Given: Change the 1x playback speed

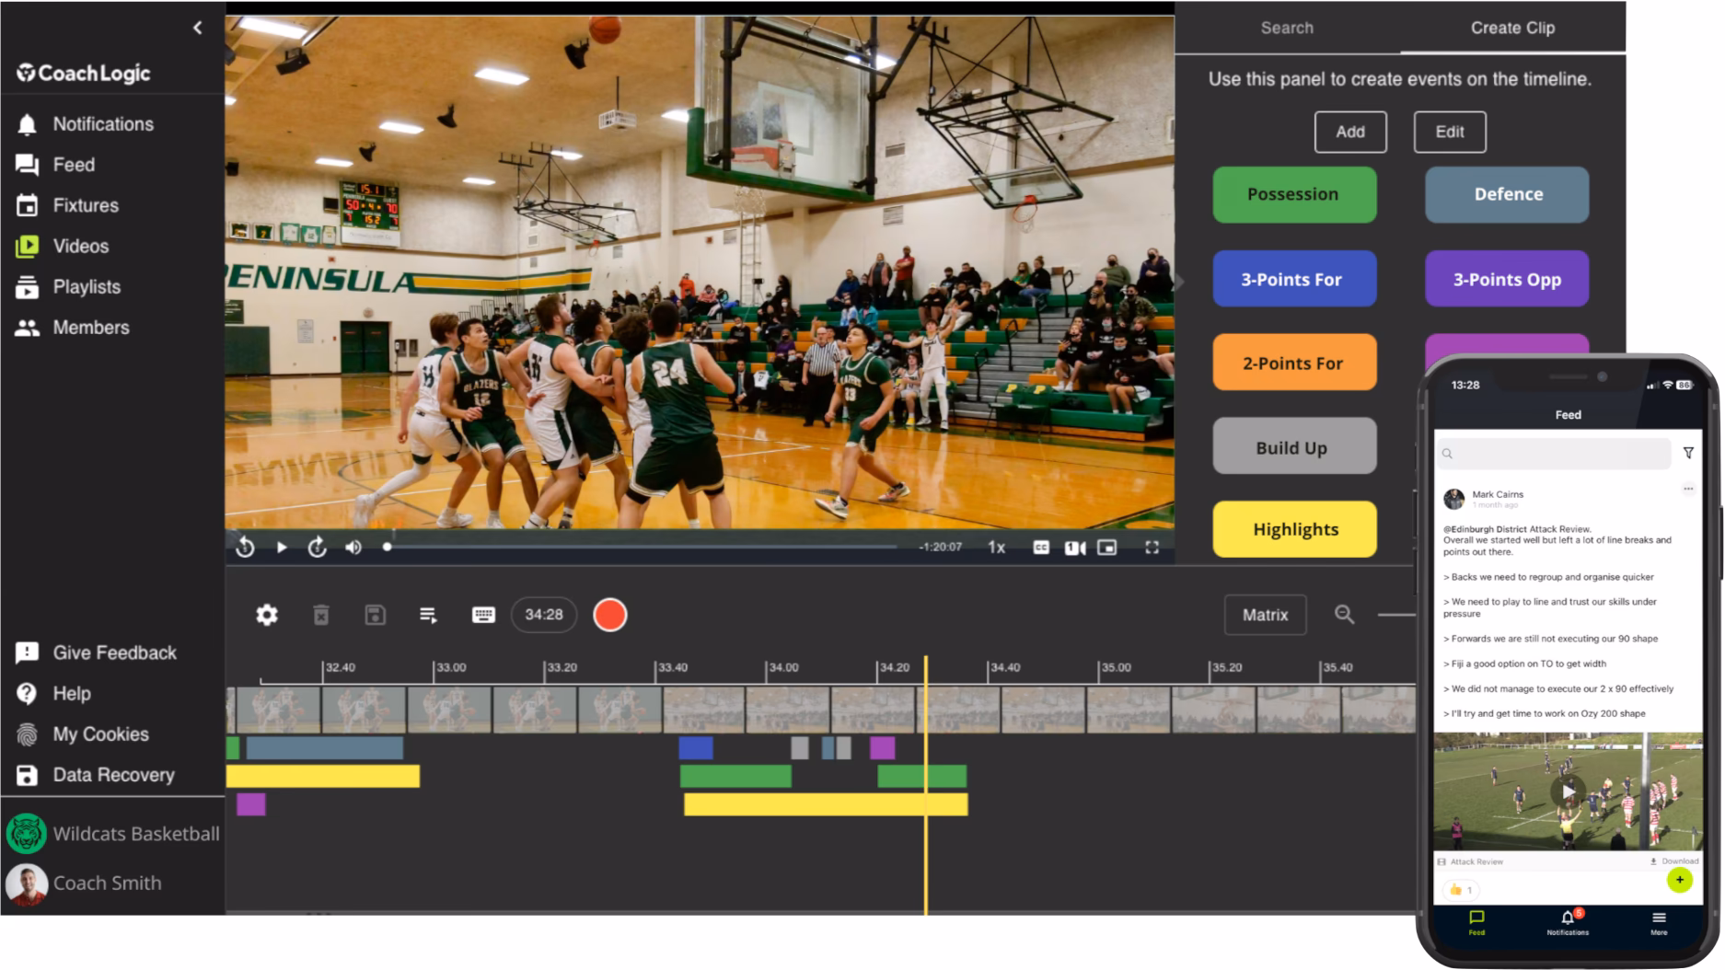Looking at the screenshot, I should click(x=996, y=548).
